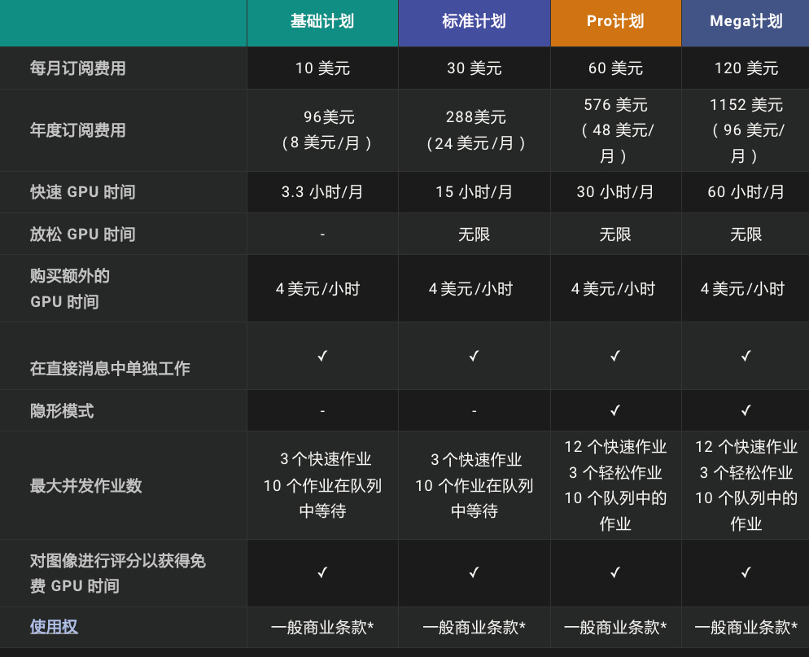Click the 每月订阅费用 row label
This screenshot has width=809, height=657.
(x=78, y=68)
